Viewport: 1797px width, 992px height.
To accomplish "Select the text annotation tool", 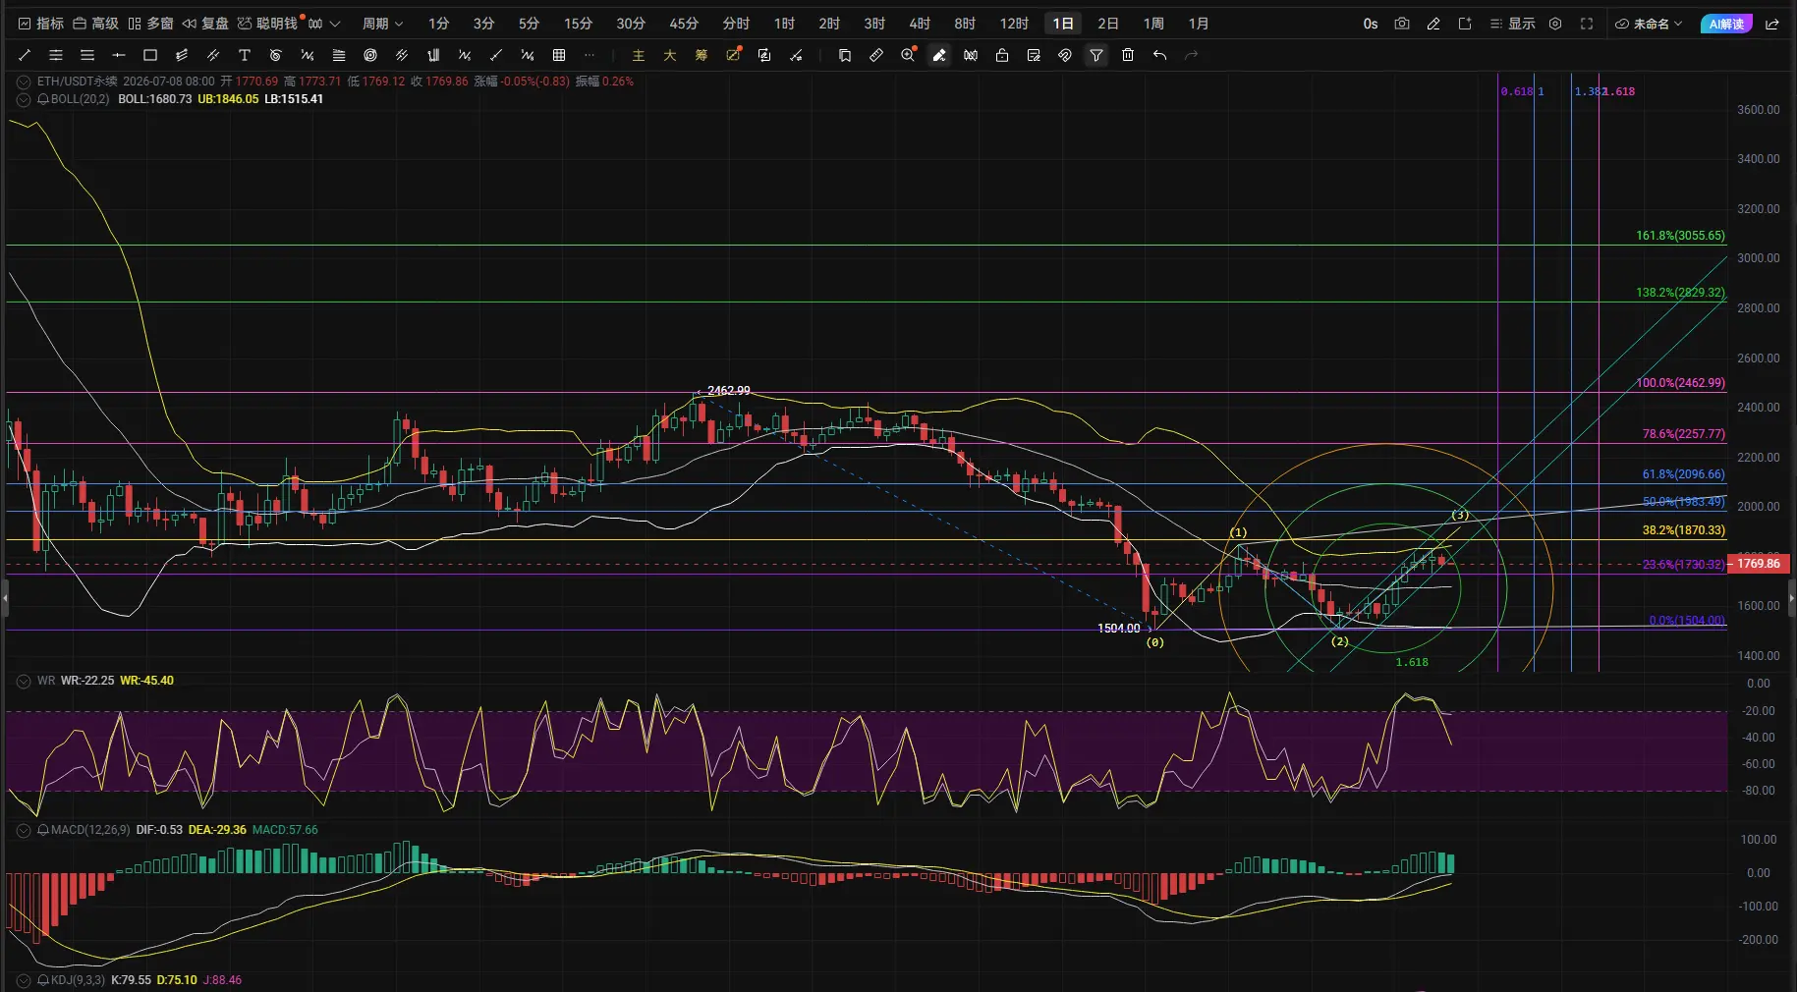I will coord(245,56).
